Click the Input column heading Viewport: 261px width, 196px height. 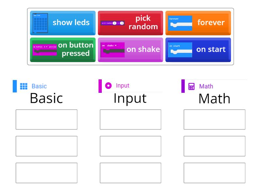click(130, 98)
